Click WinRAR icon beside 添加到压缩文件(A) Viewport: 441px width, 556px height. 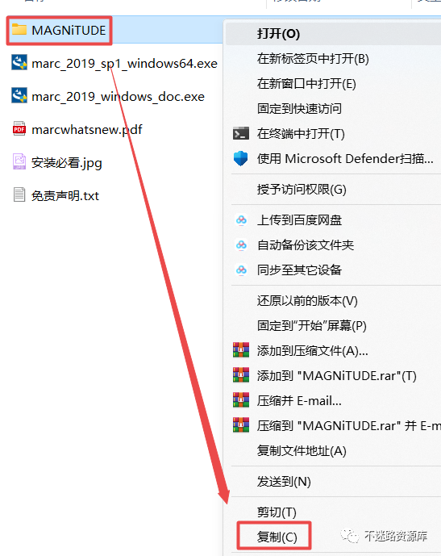(241, 350)
